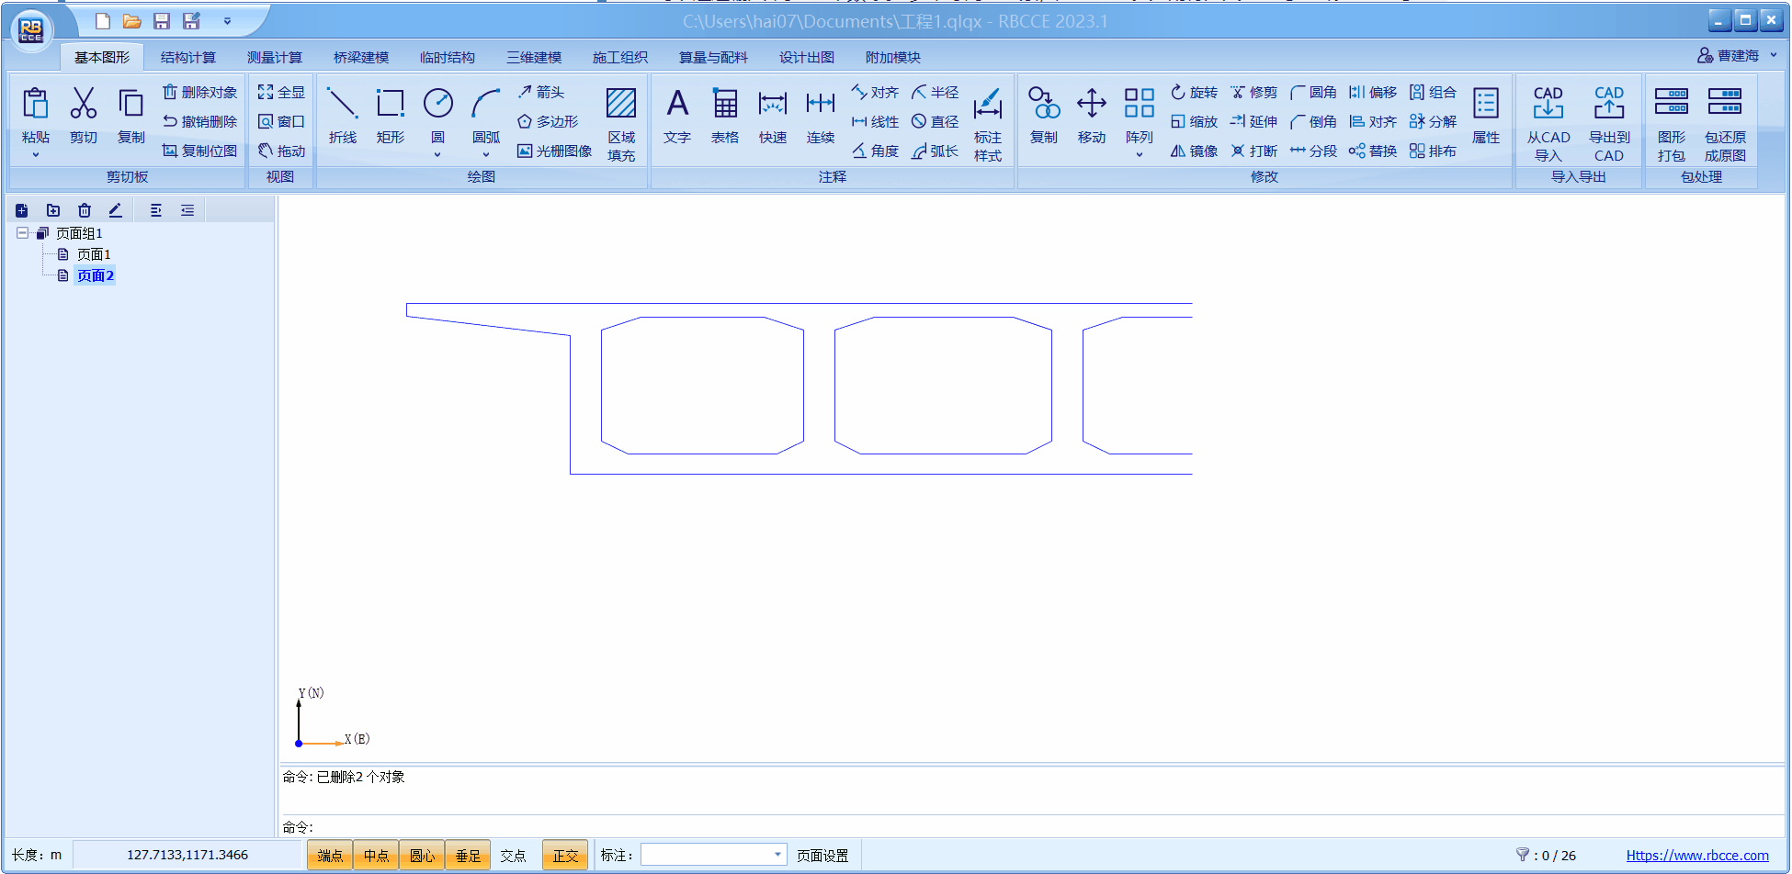Collapse the 页面组1 tree node
This screenshot has height=874, width=1792.
(22, 233)
